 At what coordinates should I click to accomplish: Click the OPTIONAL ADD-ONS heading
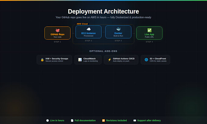pyautogui.click(x=103, y=51)
